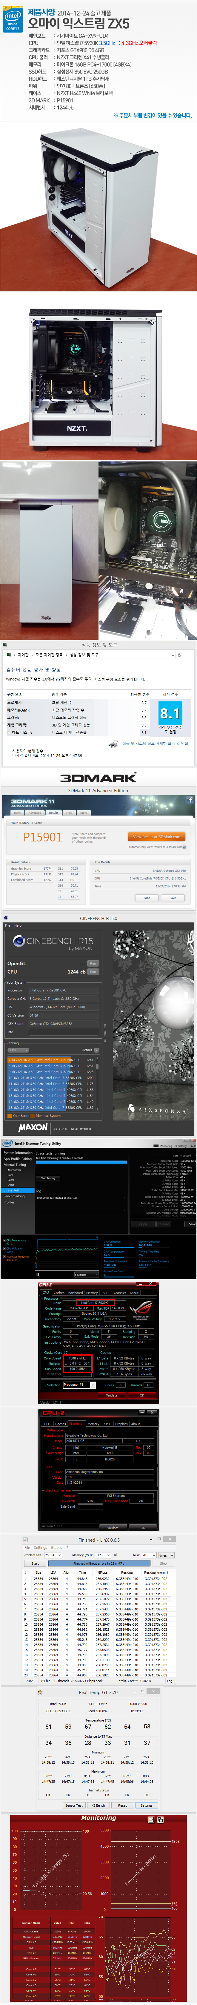
Task: Open the Memory tab in the first CPU-Z window
Action: (93, 1293)
